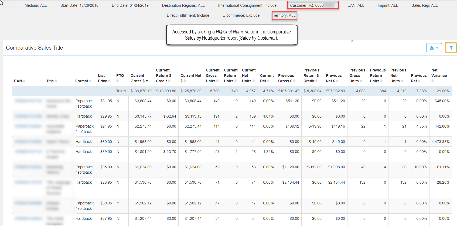
Task: Open EAN link in $2,275.44 row
Action: click(28, 126)
